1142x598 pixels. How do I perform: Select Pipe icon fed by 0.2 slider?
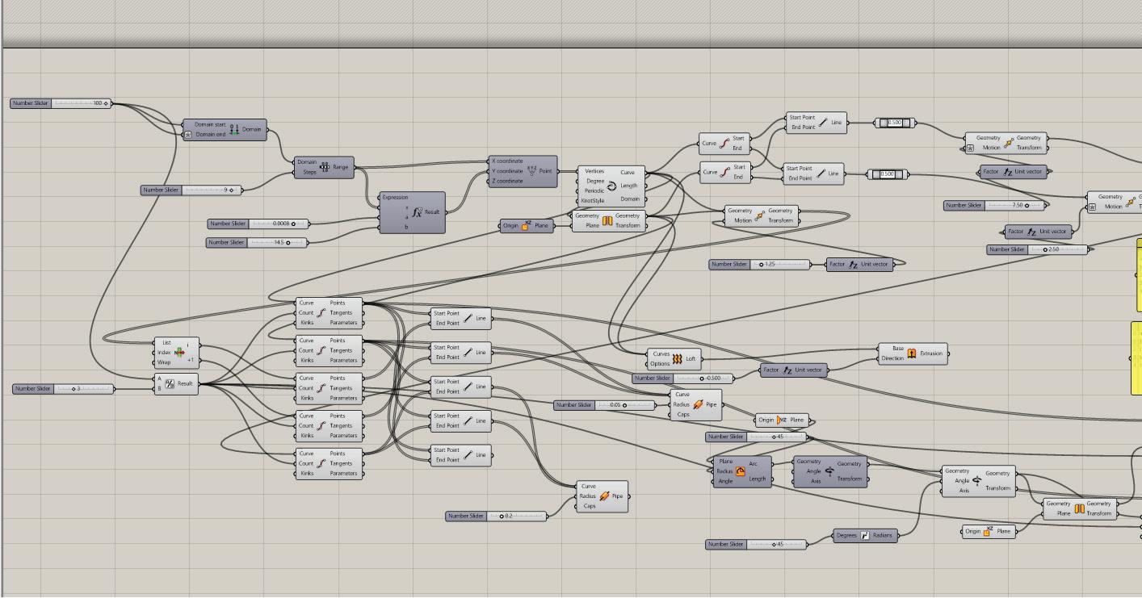[x=604, y=496]
